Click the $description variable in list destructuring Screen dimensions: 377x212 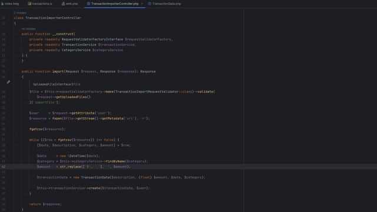(64, 145)
